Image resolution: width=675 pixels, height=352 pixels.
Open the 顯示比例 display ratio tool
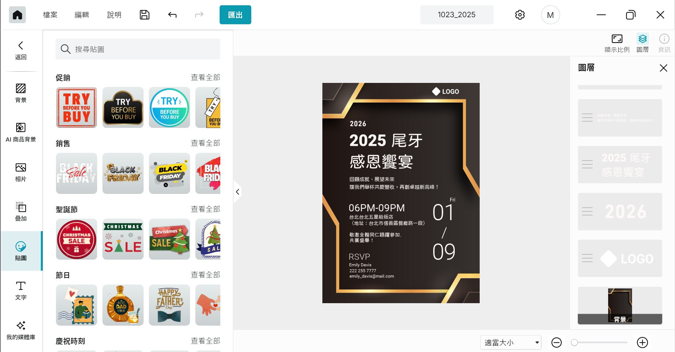[x=617, y=43]
